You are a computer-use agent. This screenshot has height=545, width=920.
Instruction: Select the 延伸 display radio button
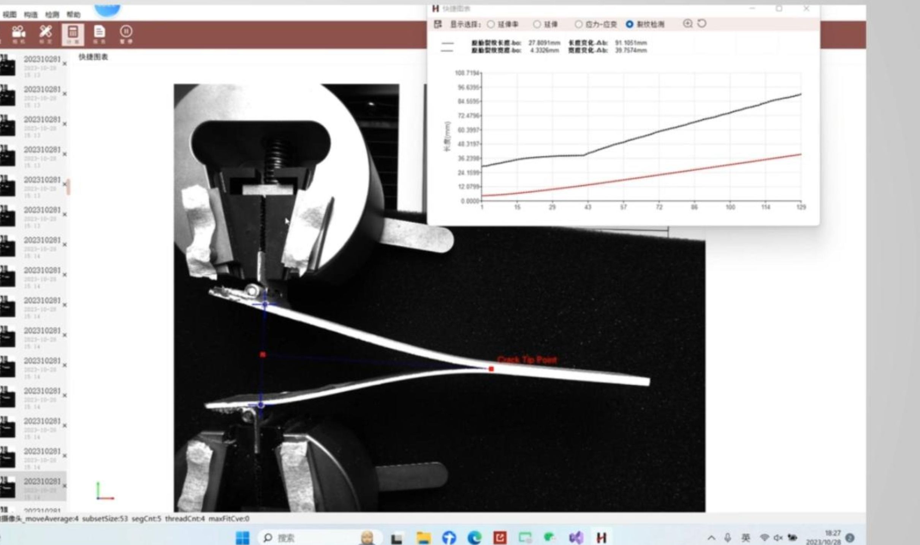click(537, 24)
